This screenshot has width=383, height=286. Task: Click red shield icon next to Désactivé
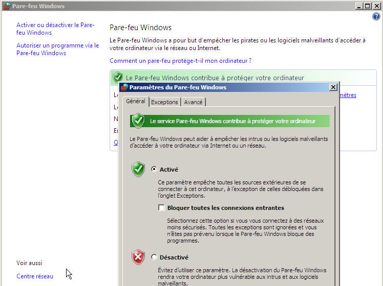[138, 257]
